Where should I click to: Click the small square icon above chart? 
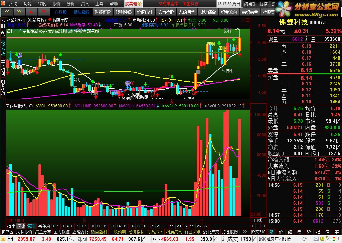247,20
